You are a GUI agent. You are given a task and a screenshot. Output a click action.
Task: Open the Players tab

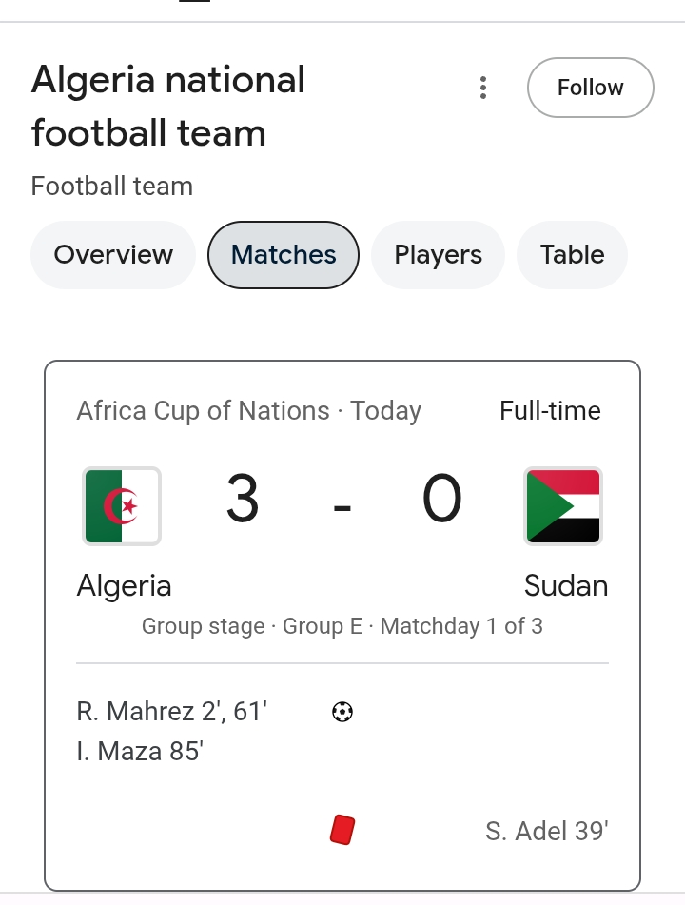click(438, 255)
